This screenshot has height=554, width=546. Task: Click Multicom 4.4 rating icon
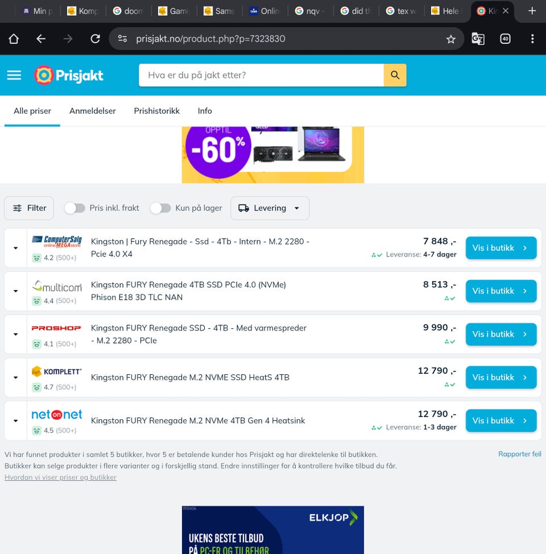click(37, 301)
